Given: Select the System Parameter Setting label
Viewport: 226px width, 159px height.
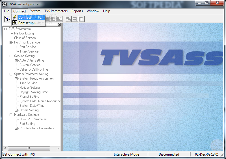Looking at the screenshot, I should pos(31,74).
